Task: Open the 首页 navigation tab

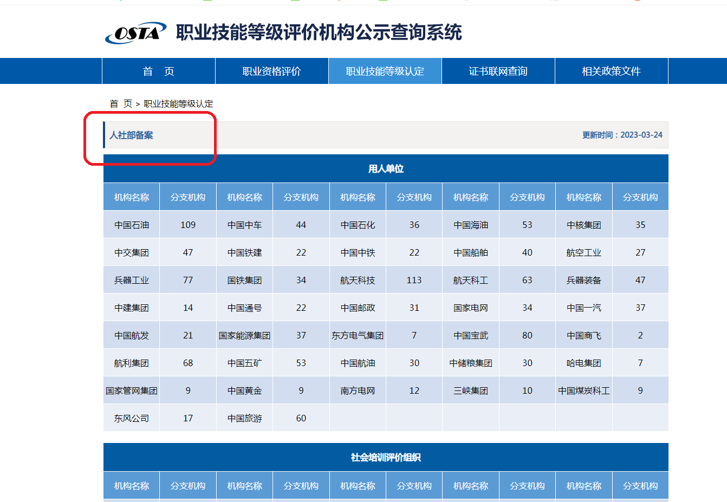Action: coord(159,71)
